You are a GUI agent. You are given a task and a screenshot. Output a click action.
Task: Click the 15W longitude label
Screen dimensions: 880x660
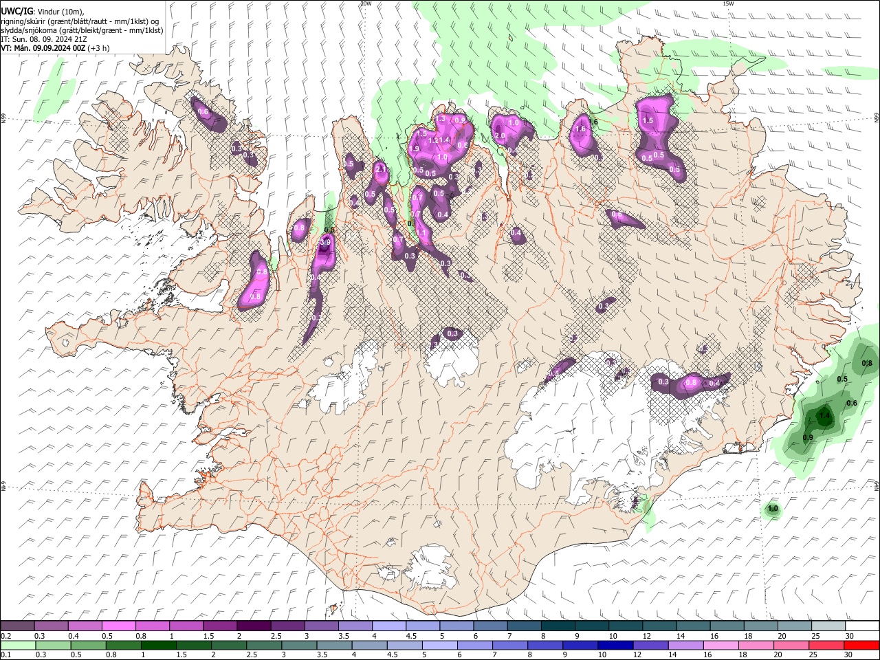coord(727,3)
